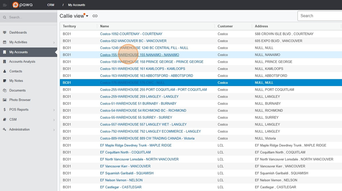The width and height of the screenshot is (342, 191).
Task: Click the CSM sidebar icon
Action: click(x=5, y=120)
